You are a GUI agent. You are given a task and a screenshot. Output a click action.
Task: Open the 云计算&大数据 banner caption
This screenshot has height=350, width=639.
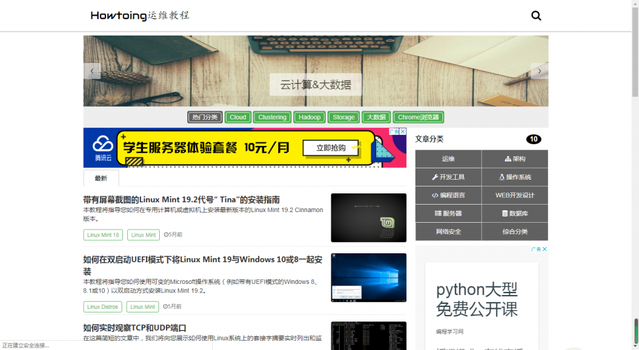click(315, 84)
